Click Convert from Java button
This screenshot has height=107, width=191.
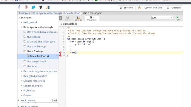pos(150,8)
